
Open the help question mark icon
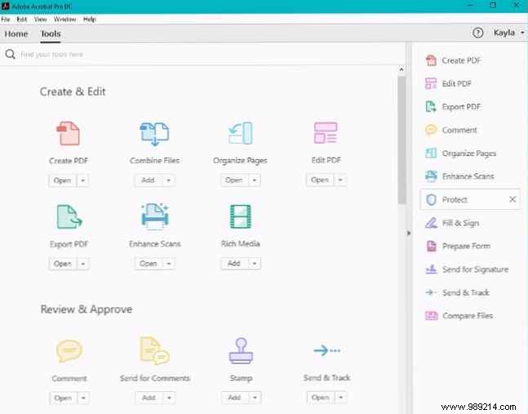478,33
